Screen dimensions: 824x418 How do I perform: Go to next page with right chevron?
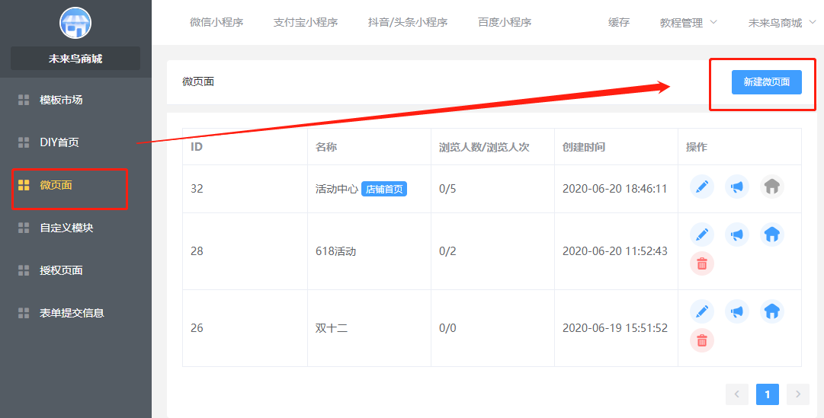coord(797,394)
